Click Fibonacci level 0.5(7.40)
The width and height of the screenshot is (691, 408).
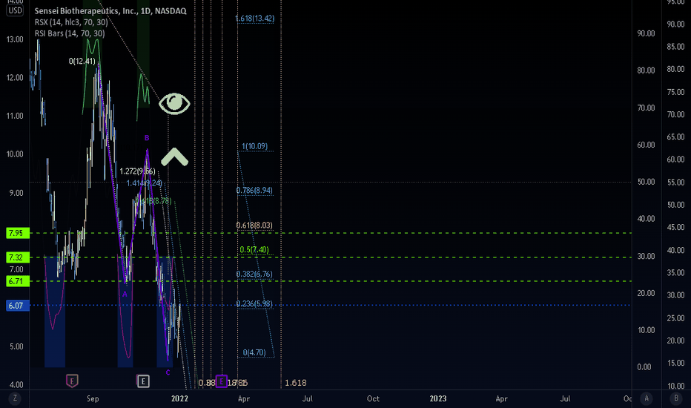[254, 250]
